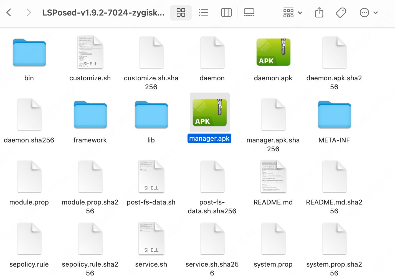The image size is (395, 276).
Task: Click the 'service.sh' file name label
Action: [x=151, y=264]
